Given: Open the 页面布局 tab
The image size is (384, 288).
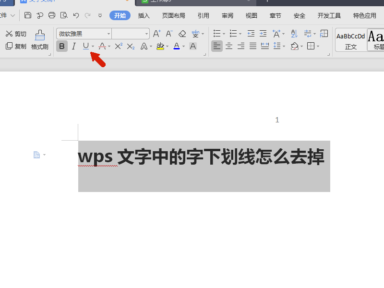Looking at the screenshot, I should pyautogui.click(x=174, y=16).
